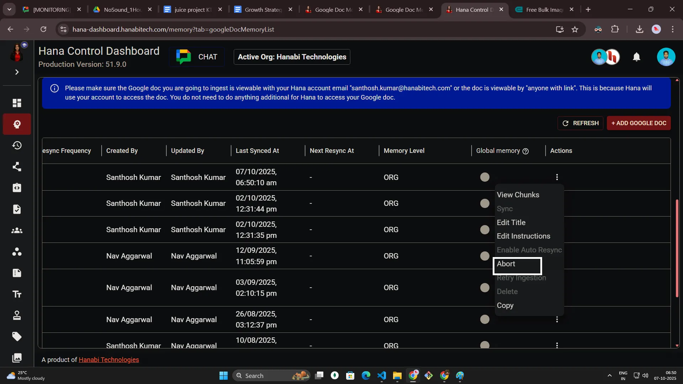Open the typography Tt icon in the sidebar
The width and height of the screenshot is (683, 384).
click(17, 294)
